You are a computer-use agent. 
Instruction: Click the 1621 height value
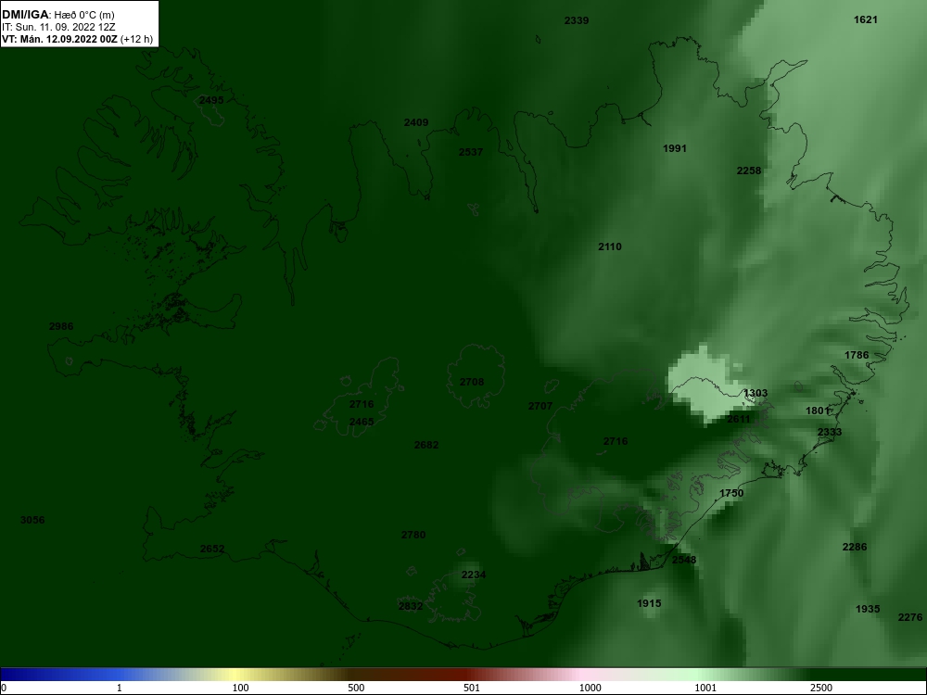point(866,19)
